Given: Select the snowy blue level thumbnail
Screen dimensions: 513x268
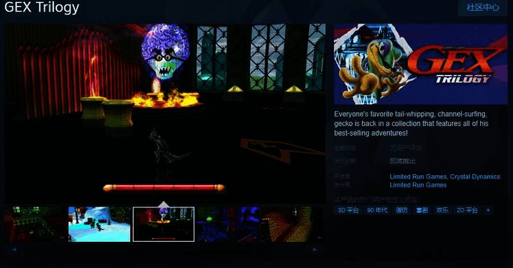Looking at the screenshot, I should point(99,224).
